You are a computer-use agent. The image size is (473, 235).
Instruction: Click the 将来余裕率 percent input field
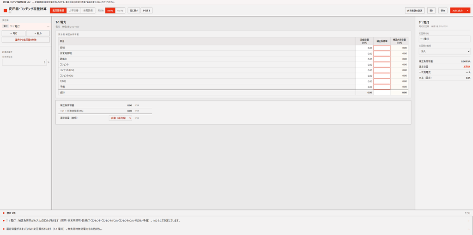click(x=24, y=62)
